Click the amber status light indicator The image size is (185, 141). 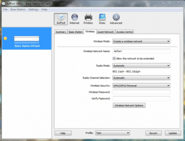coord(5,38)
